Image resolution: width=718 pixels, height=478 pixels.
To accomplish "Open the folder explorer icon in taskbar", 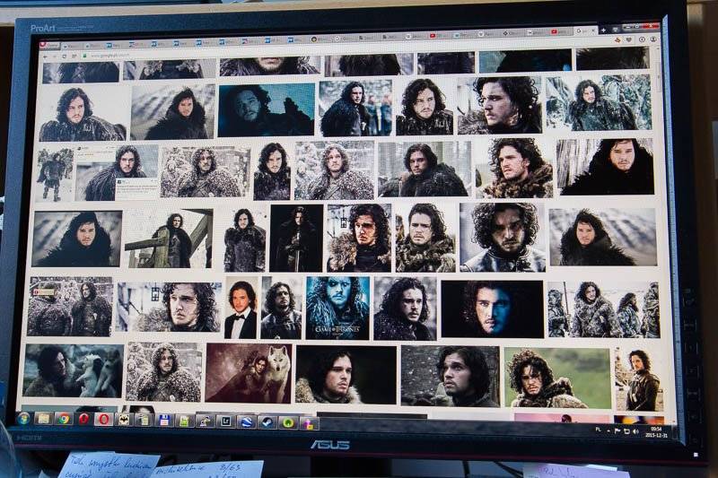I will (43, 419).
